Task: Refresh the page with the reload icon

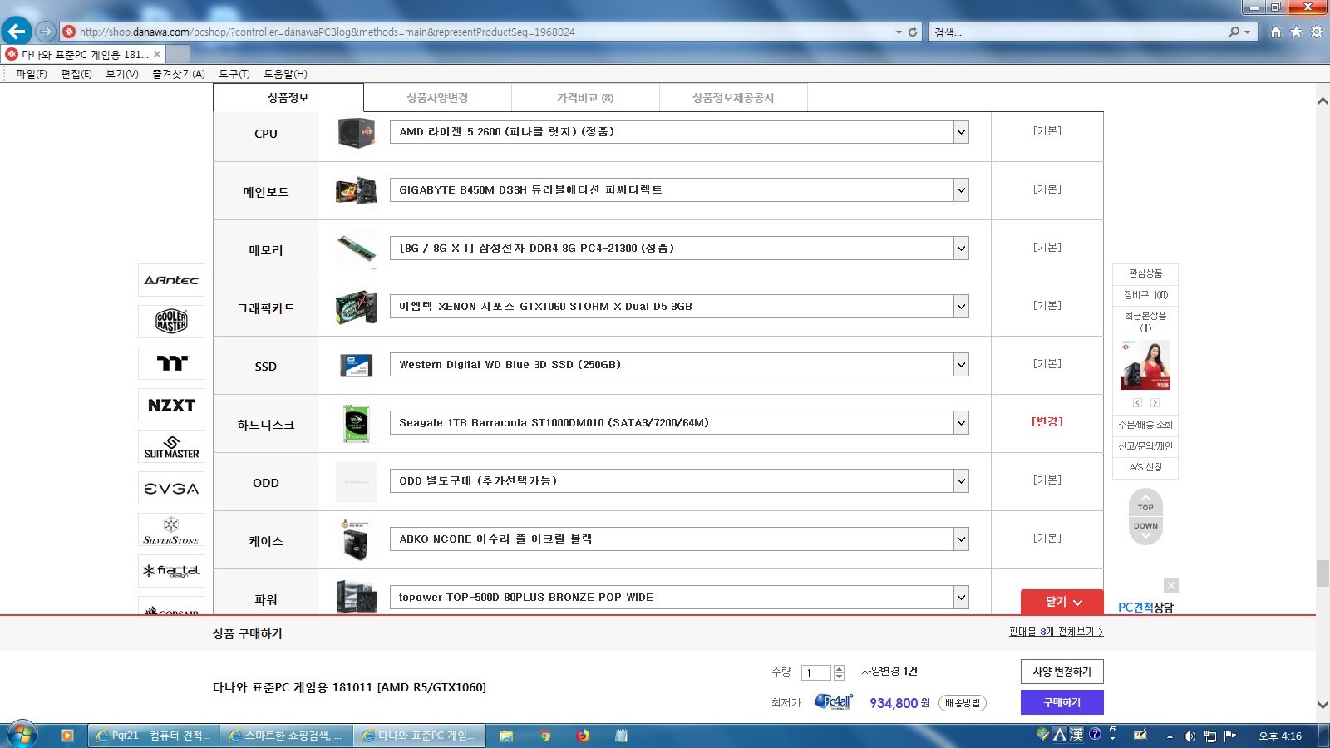Action: [913, 32]
